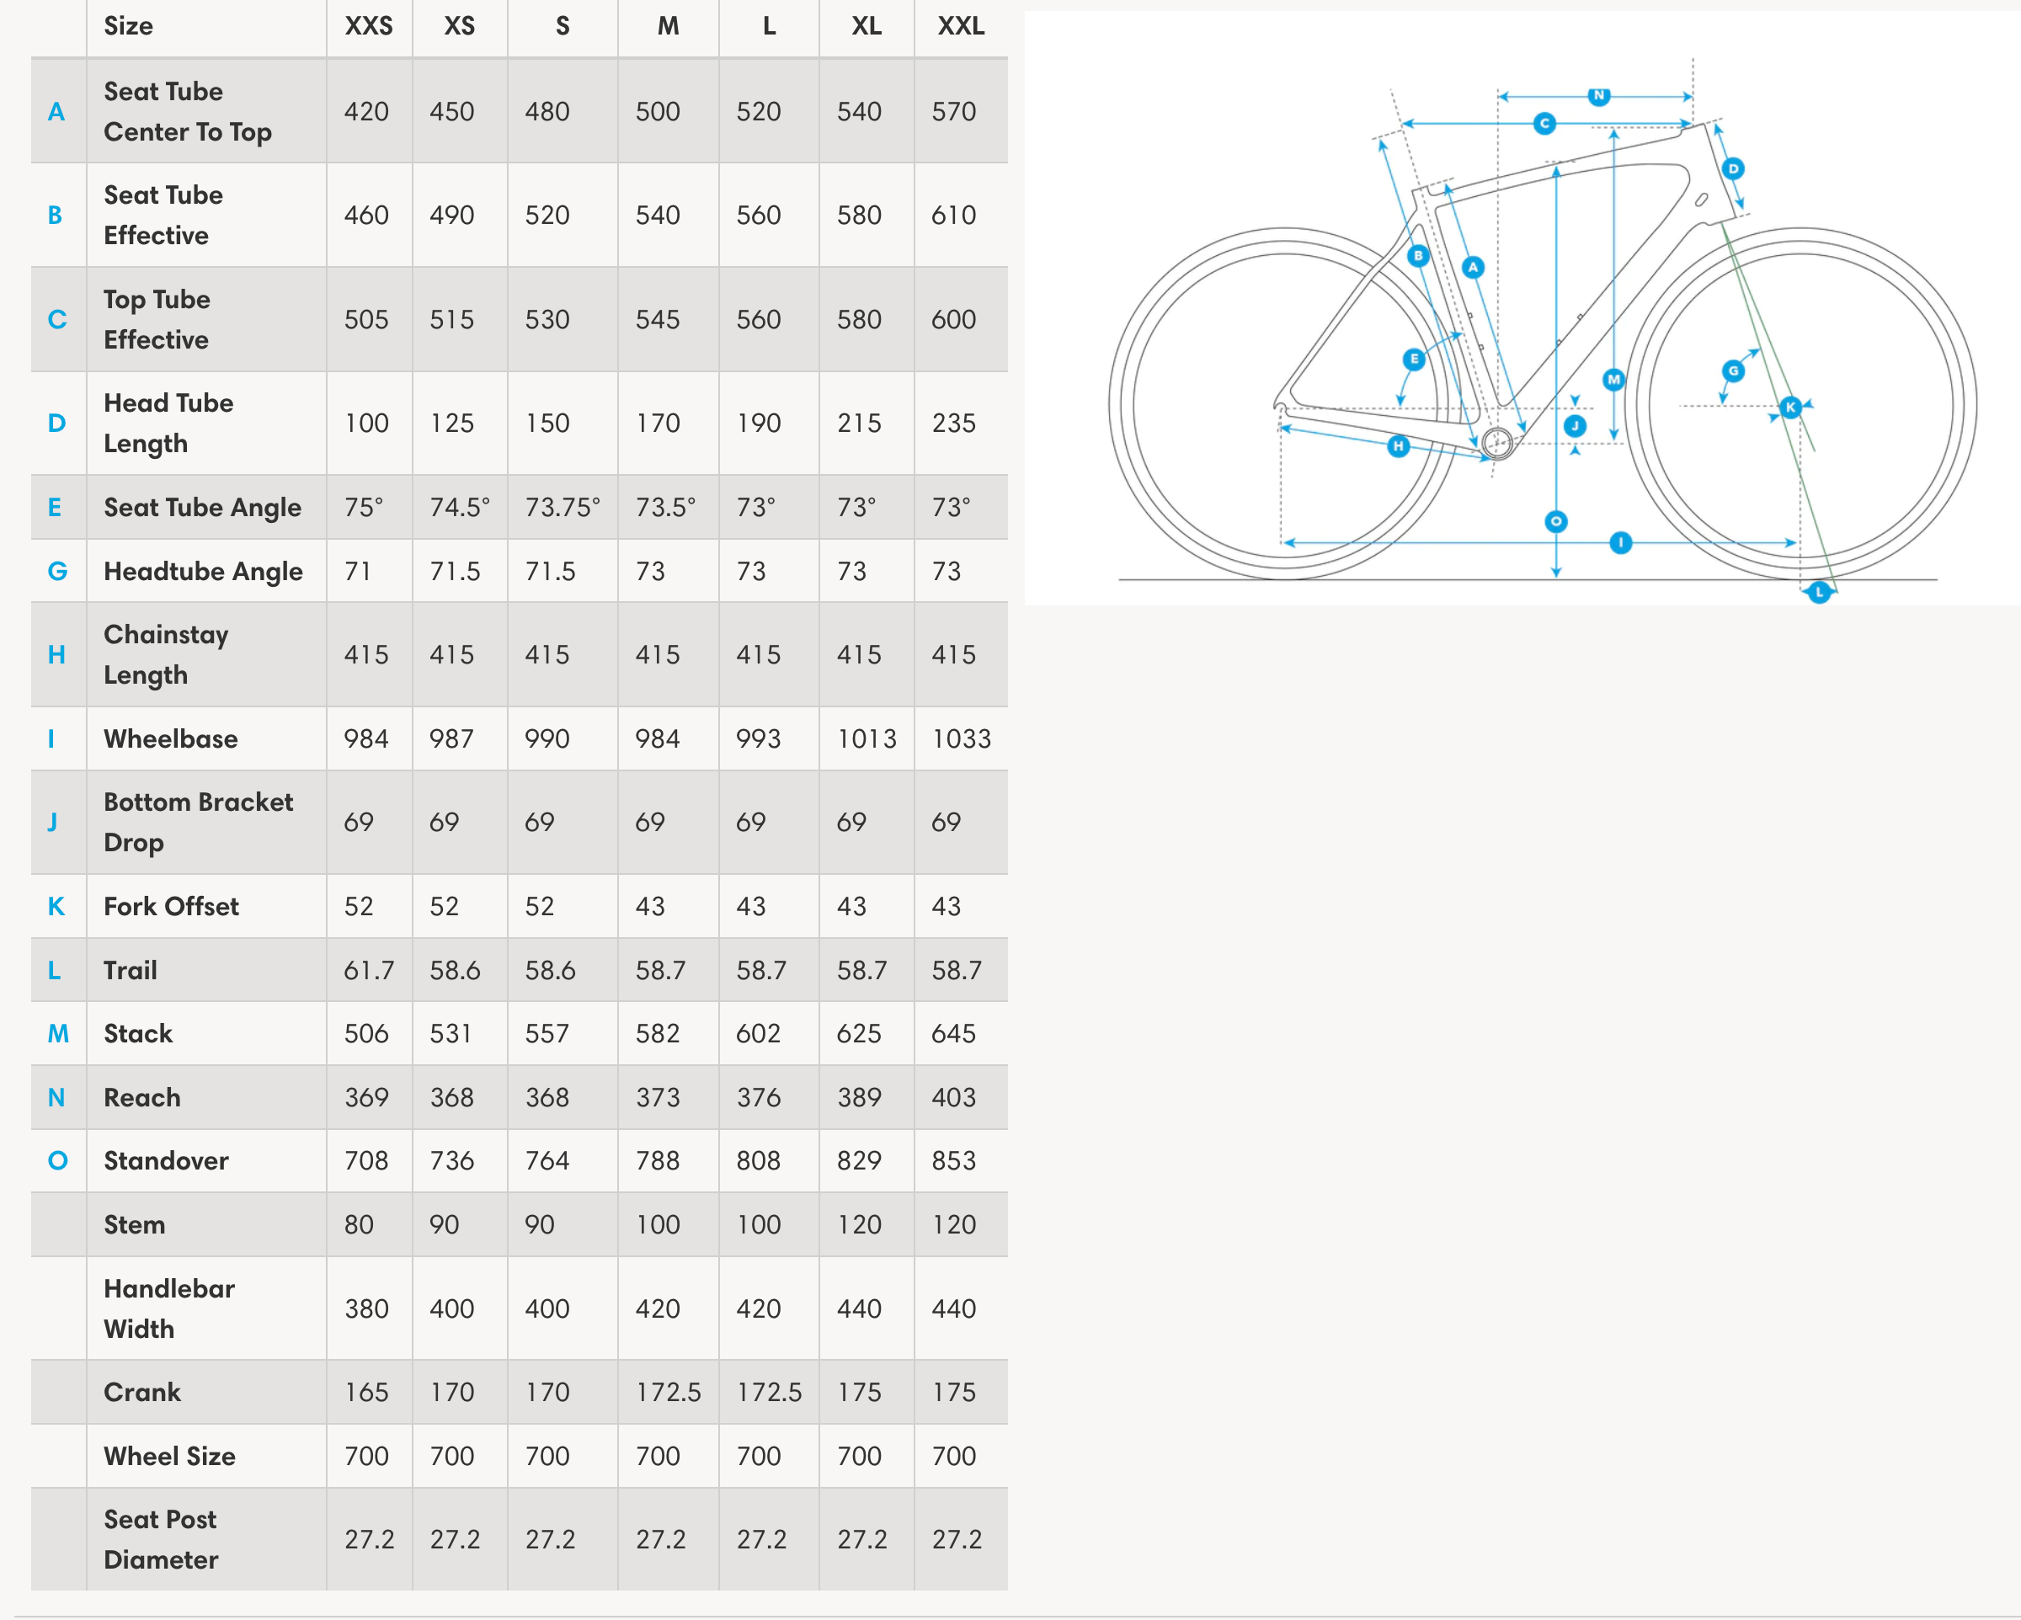
Task: Click the I wheelbase marker on the diagram
Action: pyautogui.click(x=1621, y=543)
